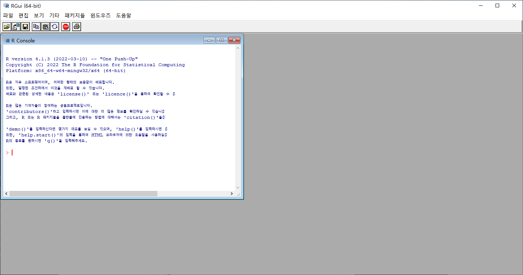Maximize the R Console child window

(222, 40)
